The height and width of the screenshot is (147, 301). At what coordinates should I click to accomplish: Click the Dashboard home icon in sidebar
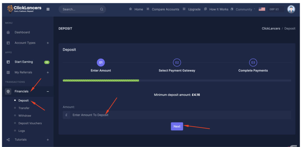point(8,32)
